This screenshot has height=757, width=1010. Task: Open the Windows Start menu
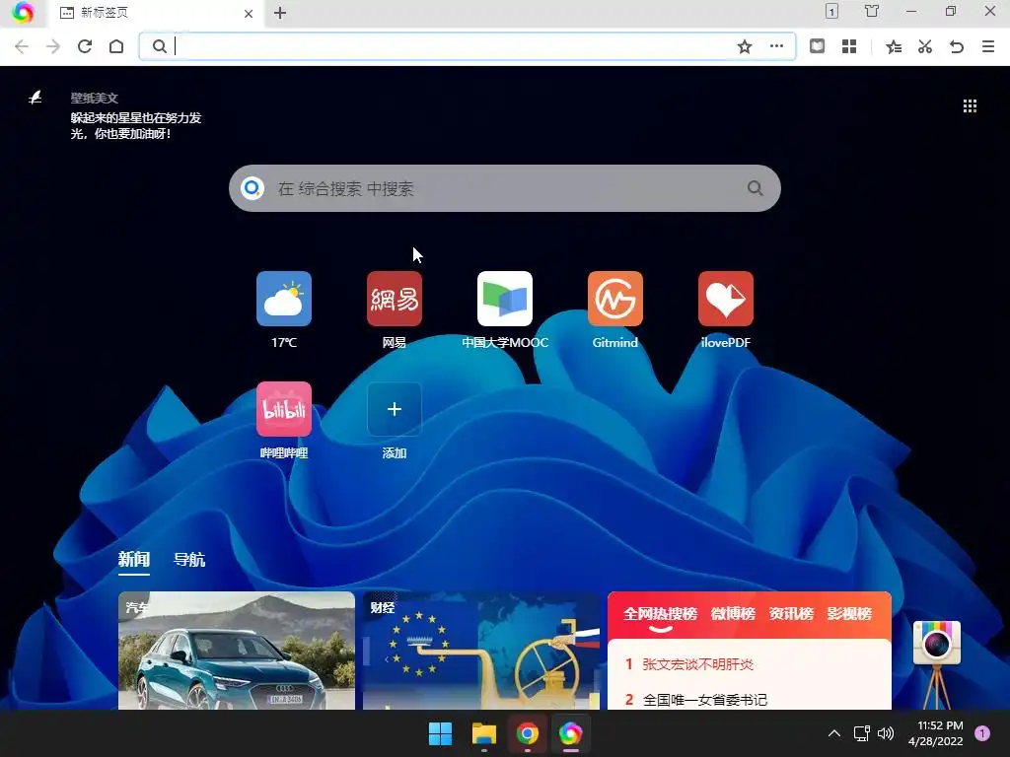tap(441, 733)
